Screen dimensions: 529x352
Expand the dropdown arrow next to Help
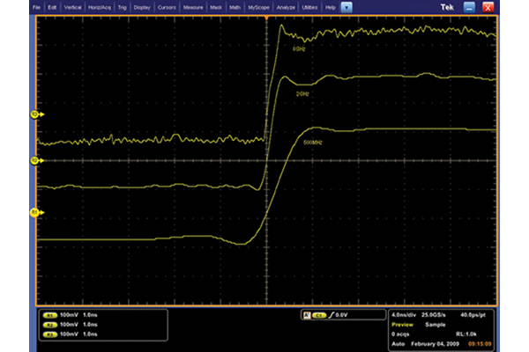(346, 6)
